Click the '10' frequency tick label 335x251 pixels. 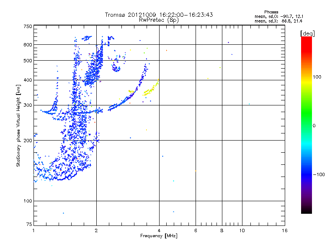242,231
